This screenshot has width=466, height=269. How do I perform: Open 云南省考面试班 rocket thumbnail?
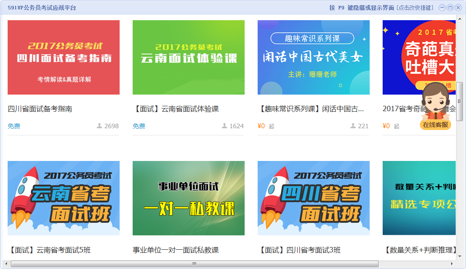[x=64, y=198]
